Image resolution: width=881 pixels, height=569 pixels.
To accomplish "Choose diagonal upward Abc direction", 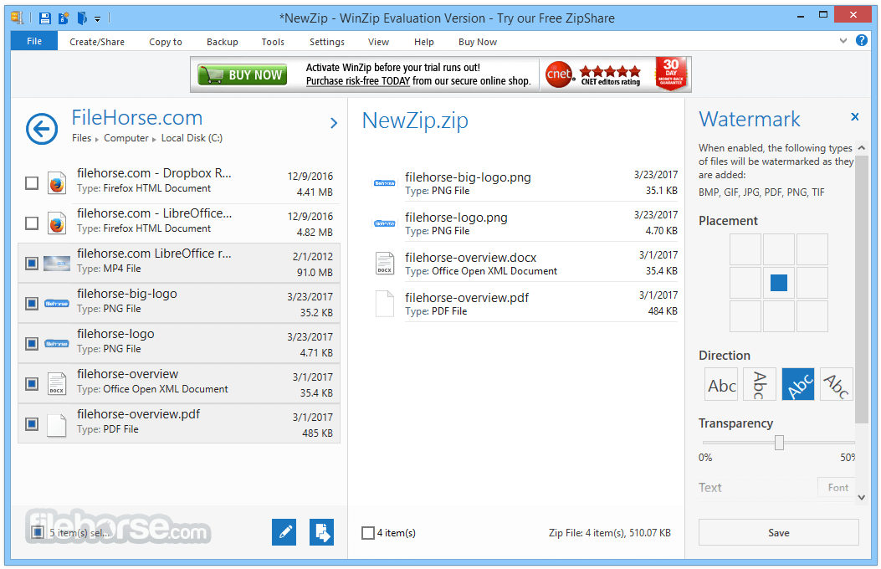I will click(x=798, y=385).
